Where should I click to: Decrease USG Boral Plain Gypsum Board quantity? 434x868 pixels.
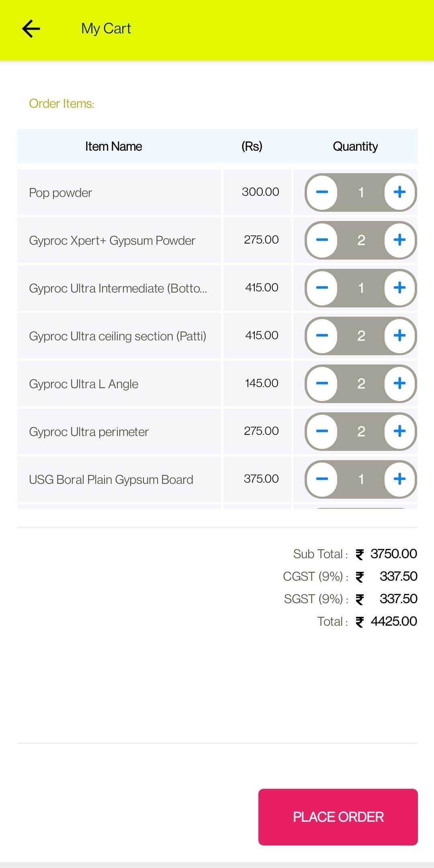pyautogui.click(x=322, y=479)
